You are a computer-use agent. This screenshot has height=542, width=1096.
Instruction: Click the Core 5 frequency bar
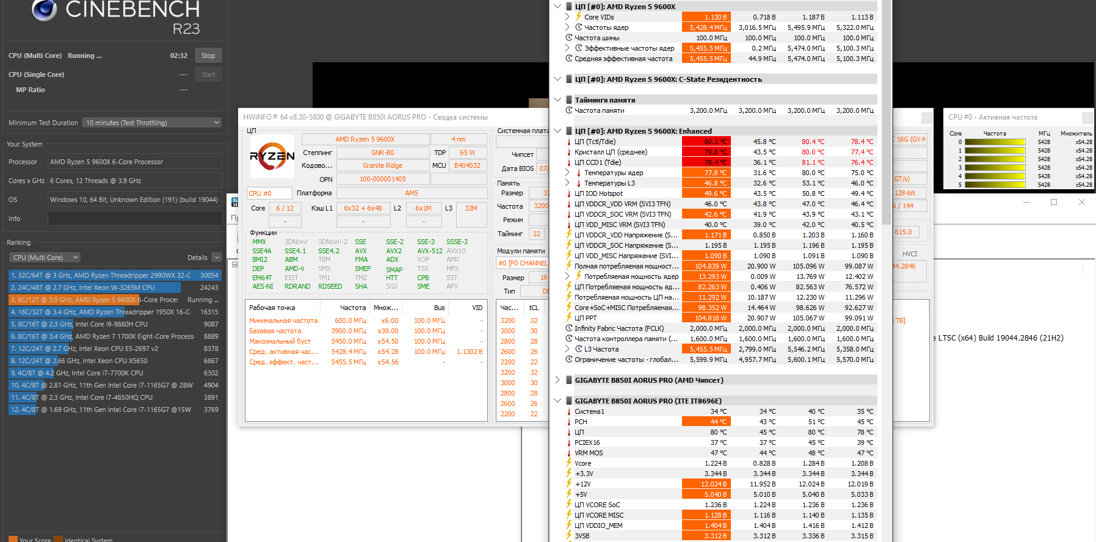[995, 185]
